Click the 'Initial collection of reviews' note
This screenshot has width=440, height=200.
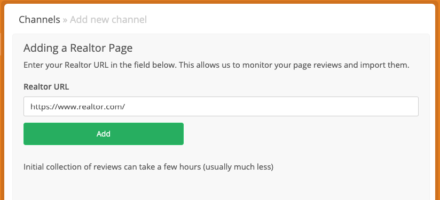point(148,167)
